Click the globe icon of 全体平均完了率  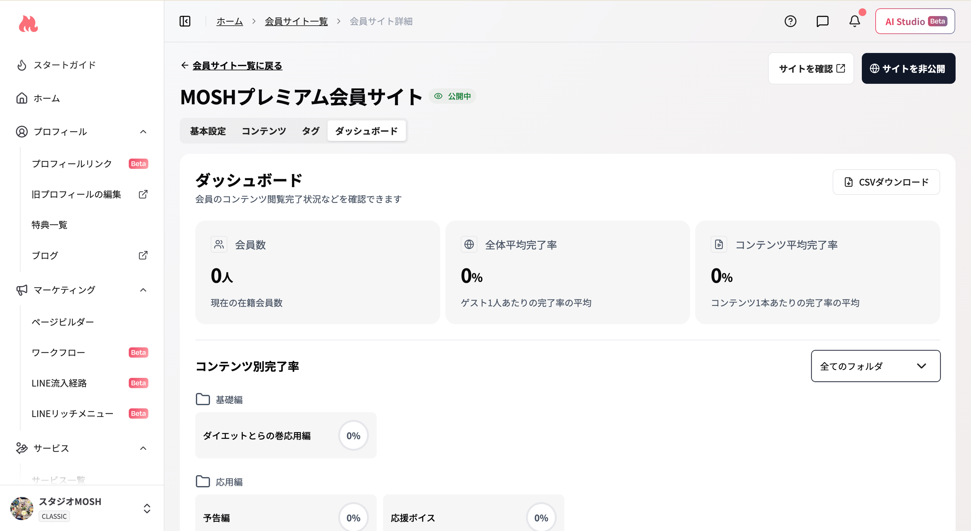click(469, 245)
